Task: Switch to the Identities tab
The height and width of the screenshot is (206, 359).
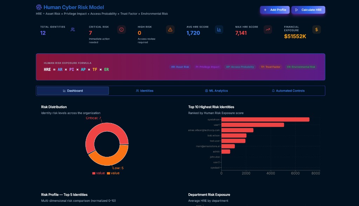Action: (x=145, y=91)
